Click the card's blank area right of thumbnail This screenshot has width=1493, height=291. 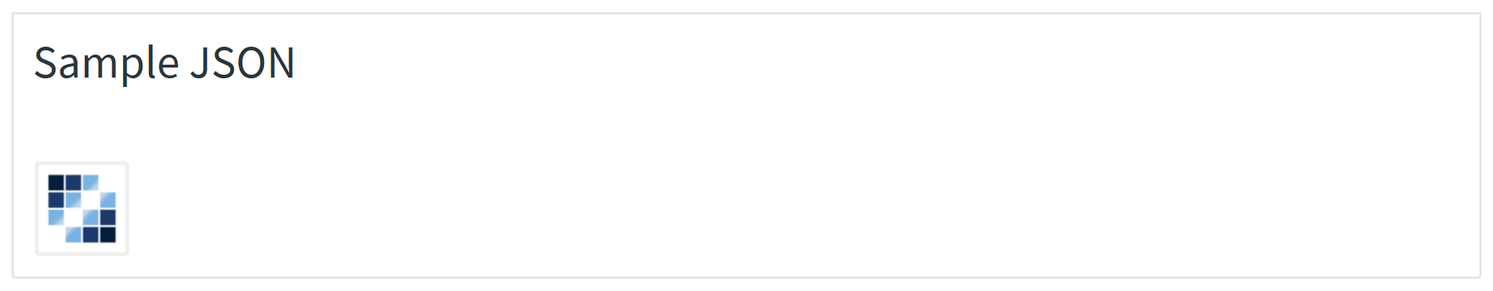(791, 208)
